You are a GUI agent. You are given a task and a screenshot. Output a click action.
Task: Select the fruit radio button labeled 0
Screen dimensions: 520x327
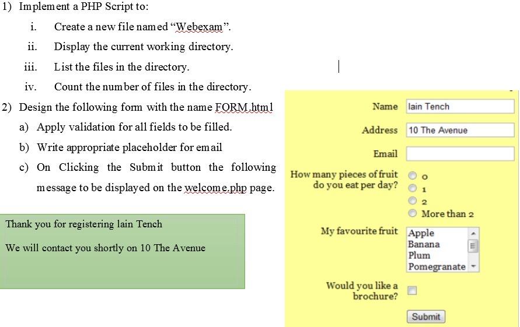pos(412,175)
